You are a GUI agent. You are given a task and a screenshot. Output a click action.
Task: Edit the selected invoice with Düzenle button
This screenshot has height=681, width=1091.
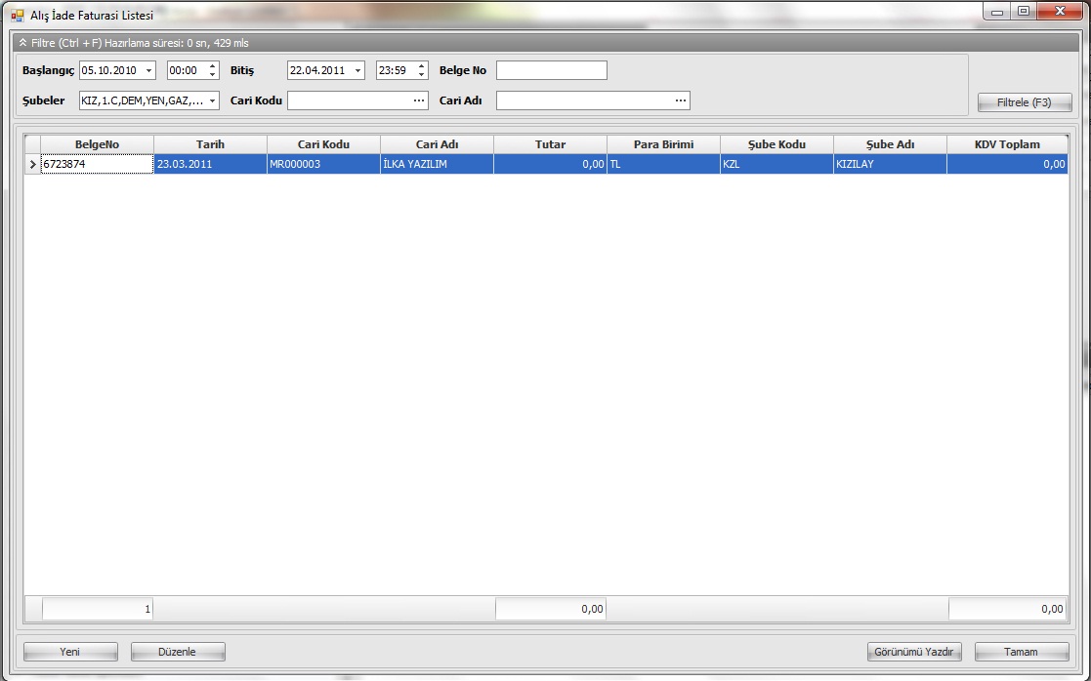tap(178, 652)
